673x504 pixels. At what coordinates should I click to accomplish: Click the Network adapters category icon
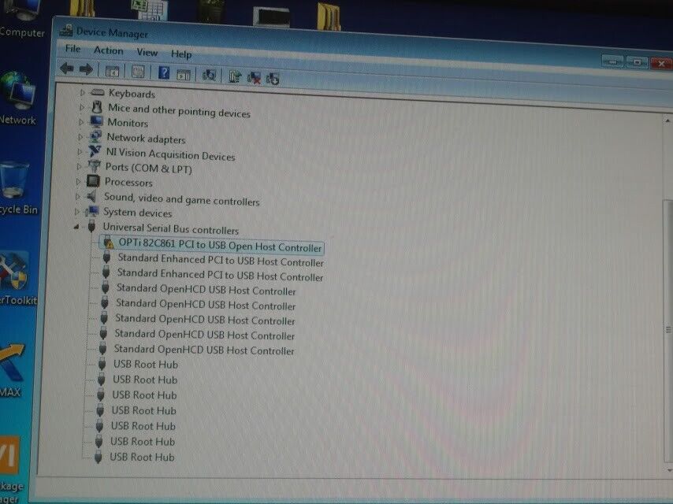pos(95,136)
